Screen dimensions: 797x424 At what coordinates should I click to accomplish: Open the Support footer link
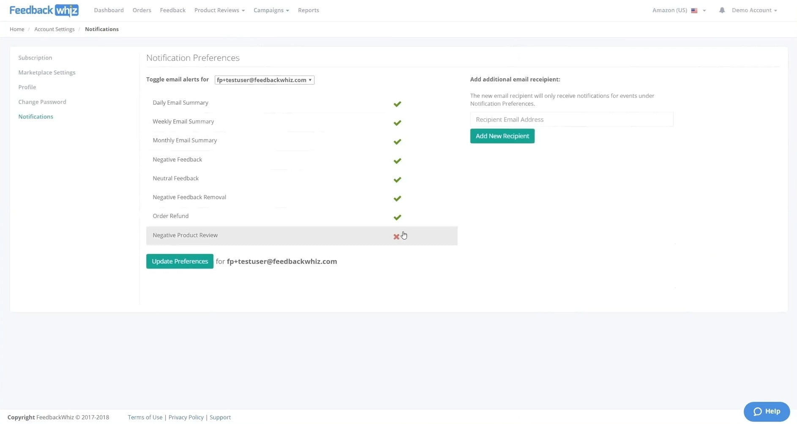[220, 417]
